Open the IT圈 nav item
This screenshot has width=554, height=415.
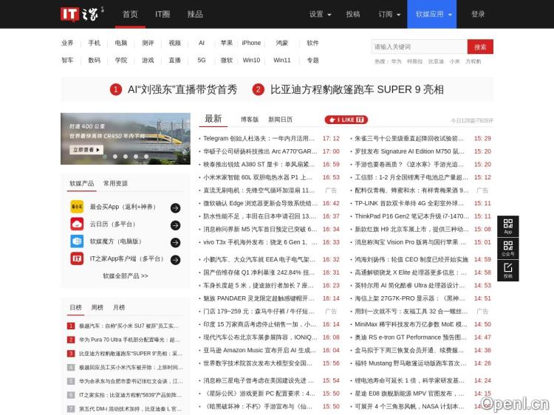tap(163, 14)
